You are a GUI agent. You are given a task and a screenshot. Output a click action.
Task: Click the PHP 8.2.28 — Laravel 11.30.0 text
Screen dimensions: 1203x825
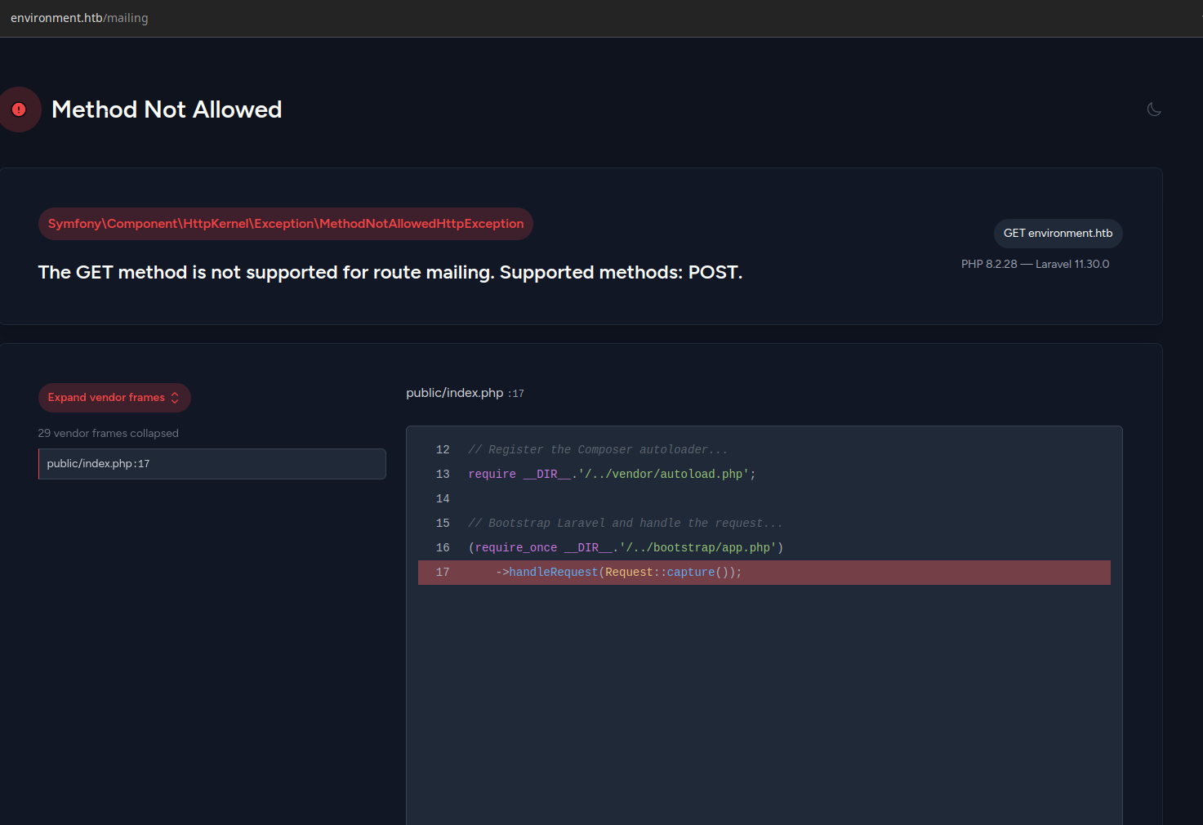click(1035, 264)
